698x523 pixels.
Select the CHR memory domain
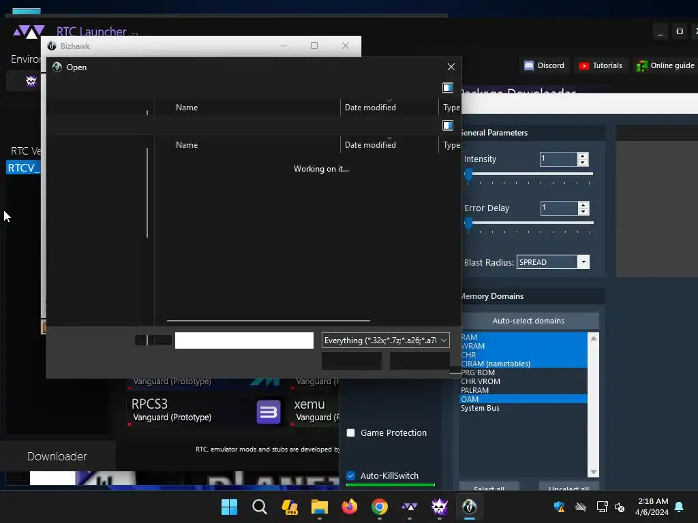(x=523, y=355)
